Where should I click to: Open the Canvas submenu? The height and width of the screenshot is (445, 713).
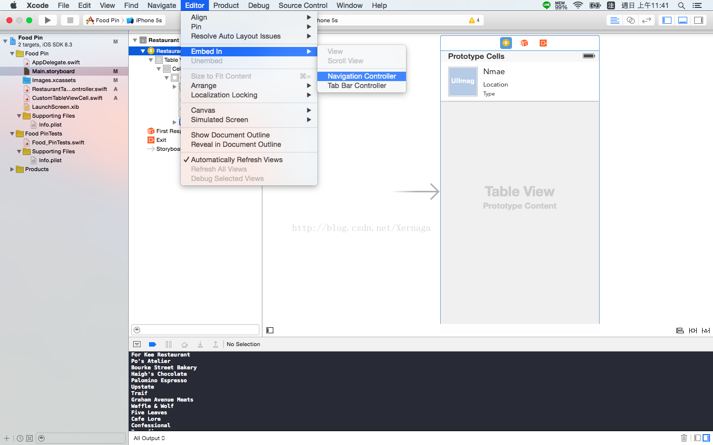pos(249,110)
